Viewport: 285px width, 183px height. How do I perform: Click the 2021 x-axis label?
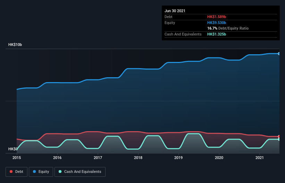tap(260, 158)
